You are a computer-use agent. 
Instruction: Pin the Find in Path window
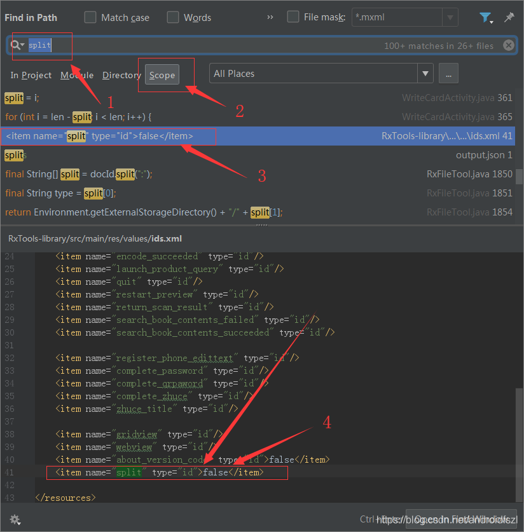coord(509,18)
